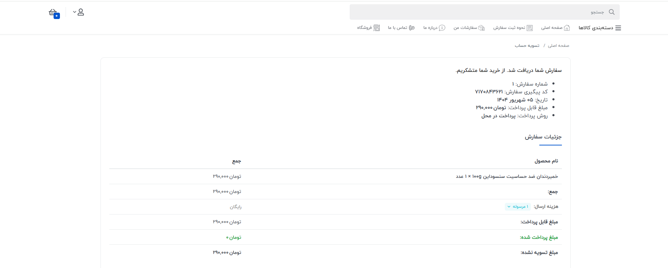Screen dimensions: 668x268
Task: Click the box icon beside سفارشات من
Action: pos(482,28)
